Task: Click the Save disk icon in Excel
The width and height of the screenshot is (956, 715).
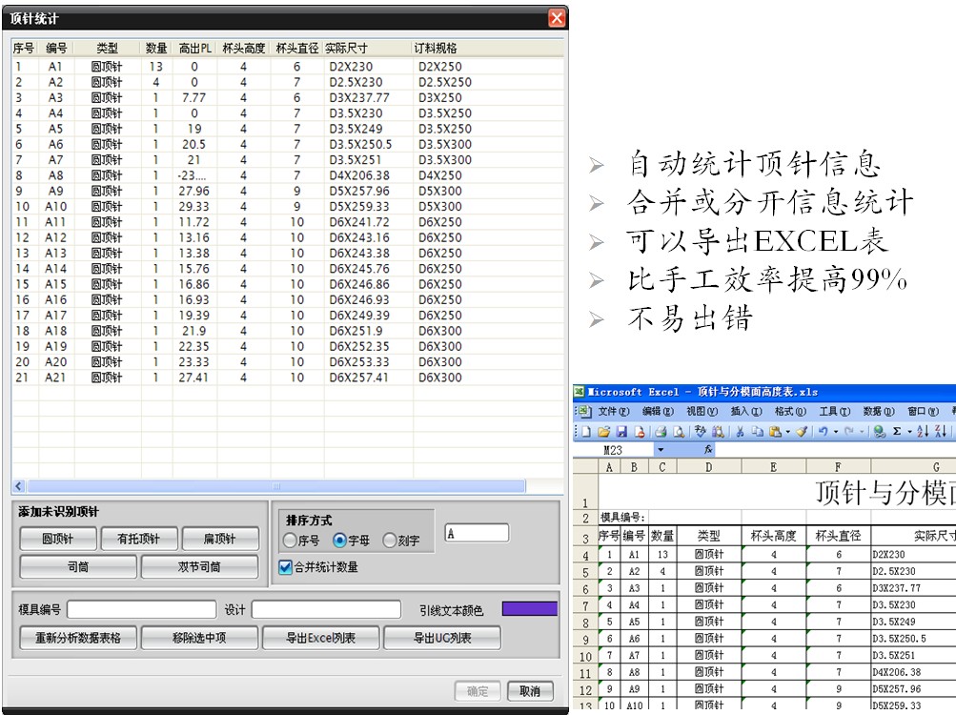Action: (621, 432)
